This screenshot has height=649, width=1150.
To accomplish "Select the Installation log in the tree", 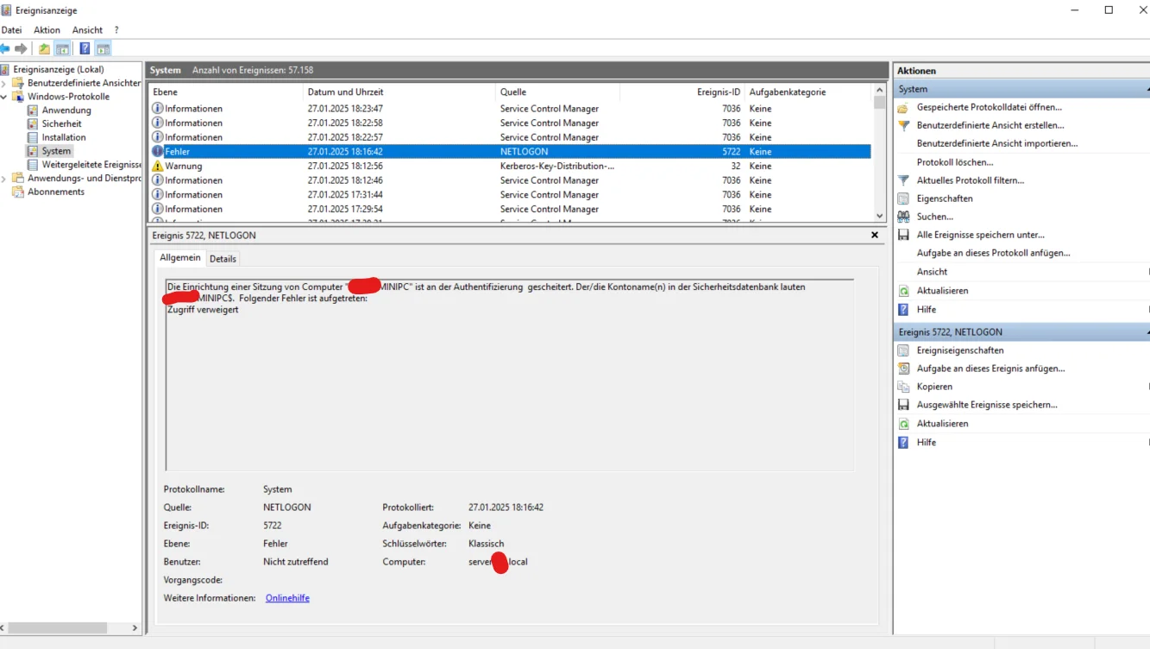I will [64, 137].
